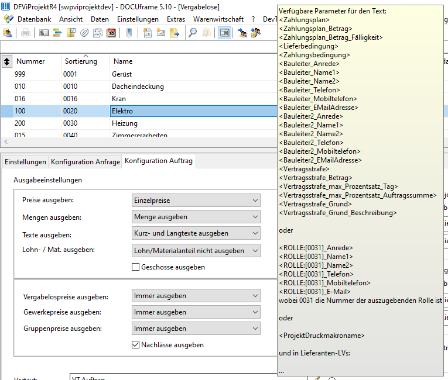Screen dimensions: 448x380
Task: Click the note with users arrow icon
Action: [256, 33]
